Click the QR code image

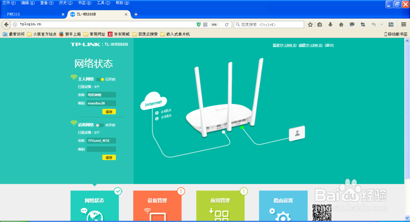pyautogui.click(x=322, y=213)
